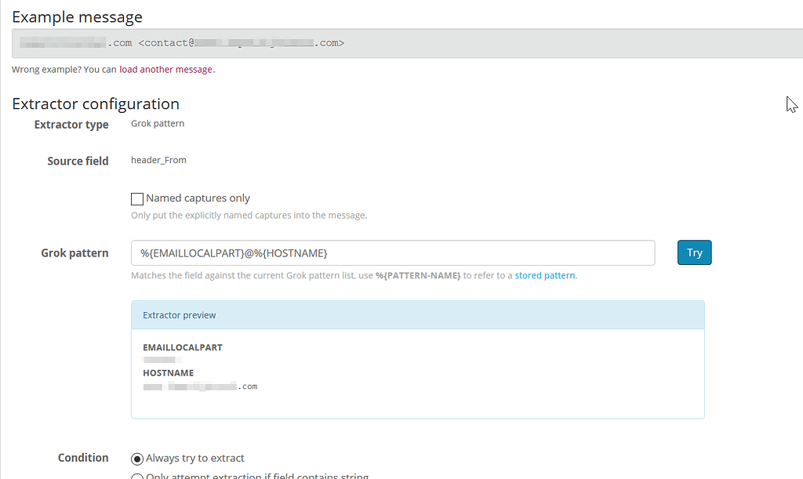Screen dimensions: 803x479
Task: Place cursor after %{HOSTNAME} in the pattern field
Action: 330,252
